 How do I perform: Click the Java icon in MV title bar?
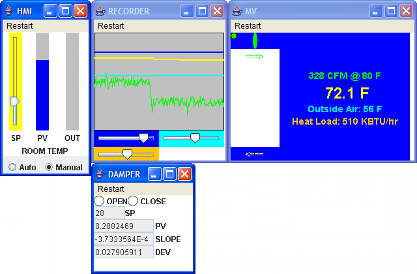click(x=237, y=11)
